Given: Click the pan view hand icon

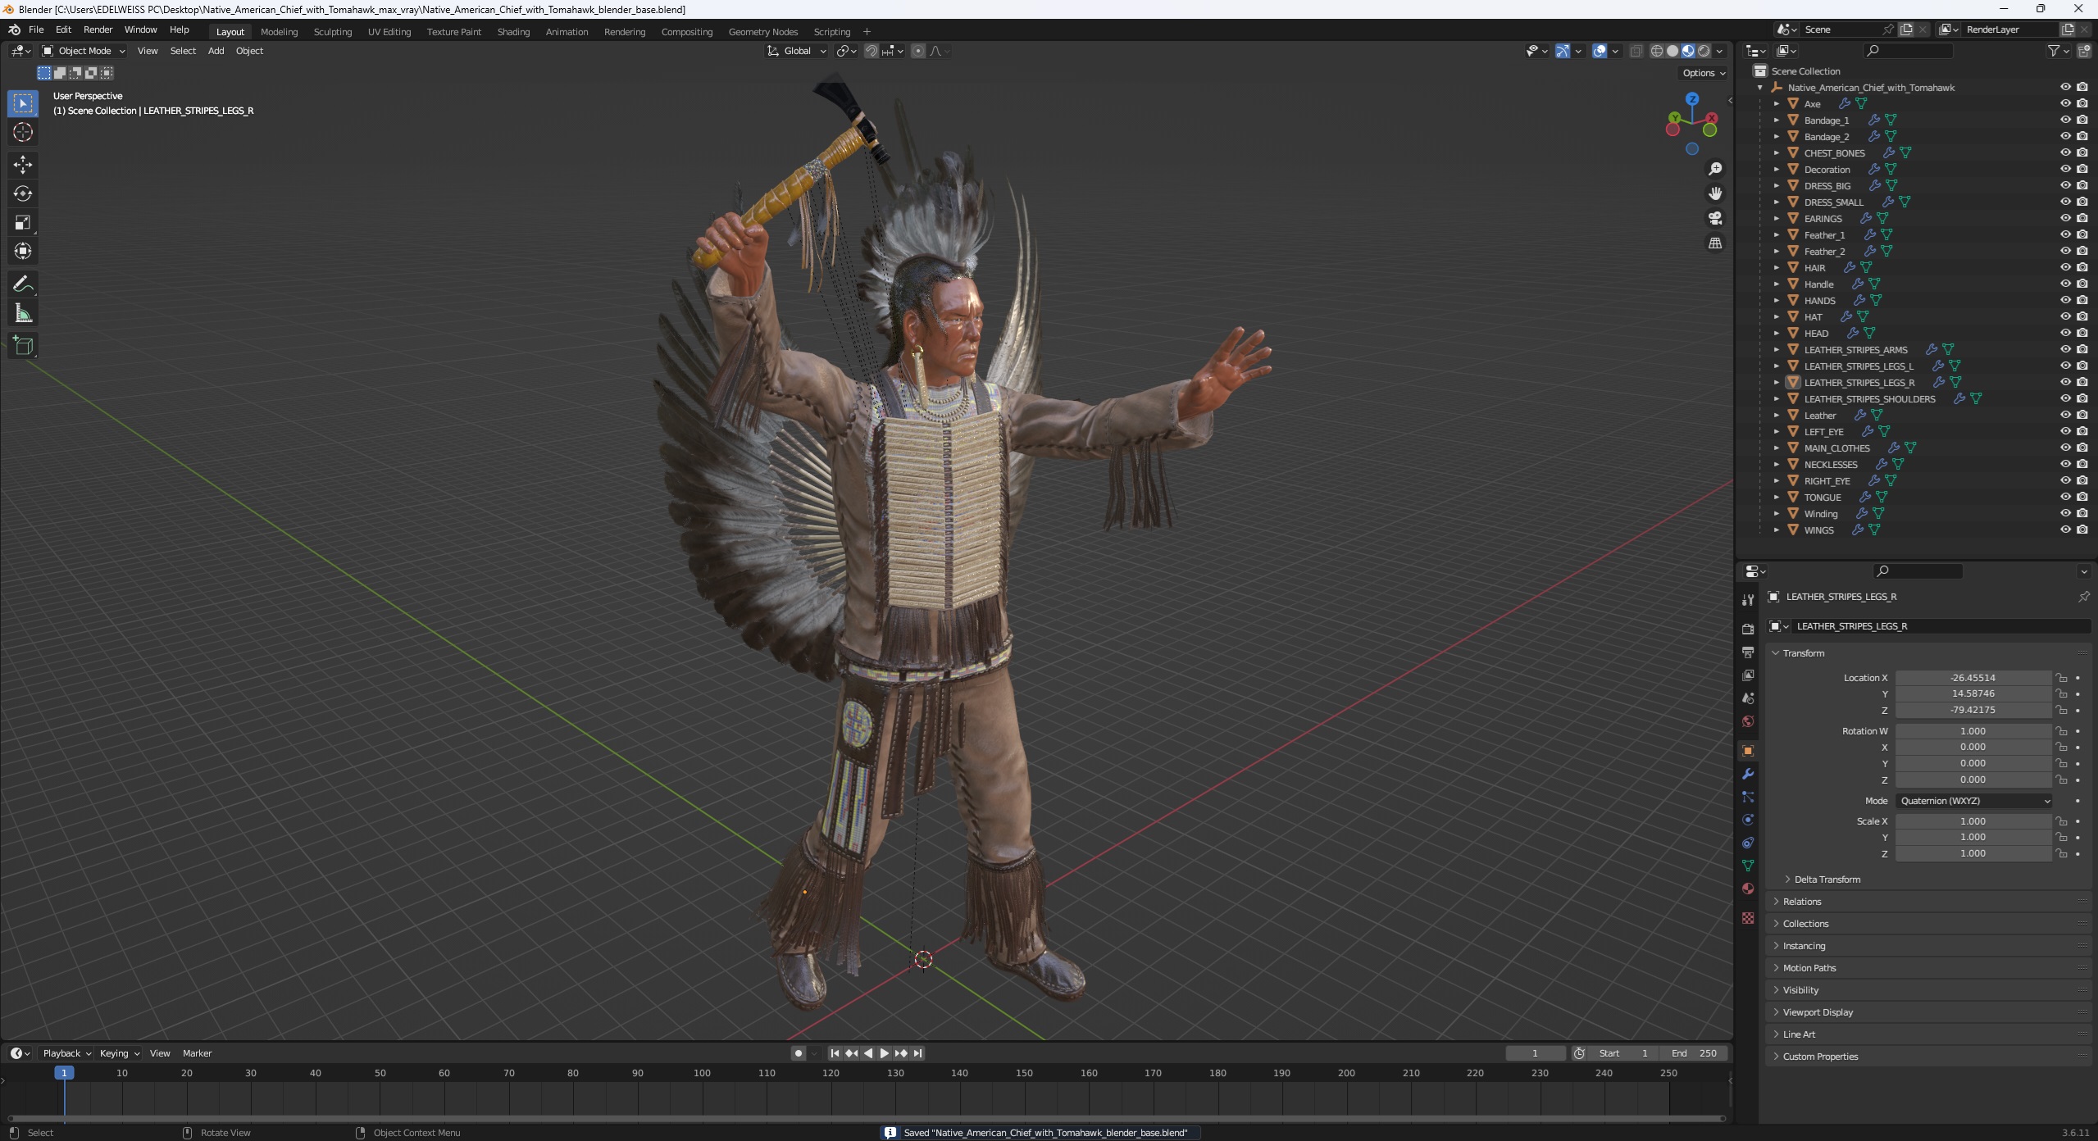Looking at the screenshot, I should (1714, 193).
